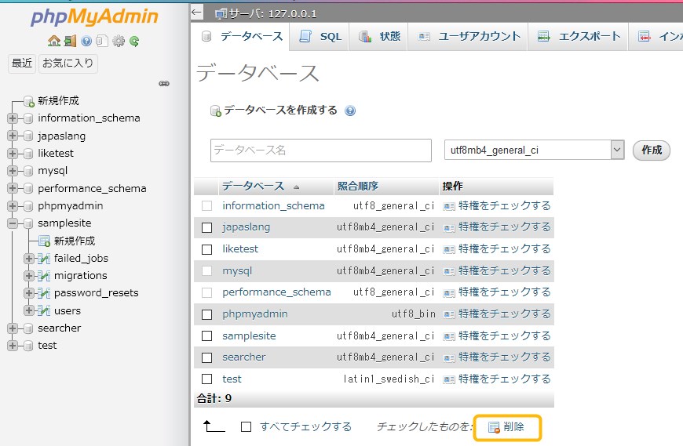Open navigation panel settings gear icon
This screenshot has height=446, width=683.
(119, 41)
